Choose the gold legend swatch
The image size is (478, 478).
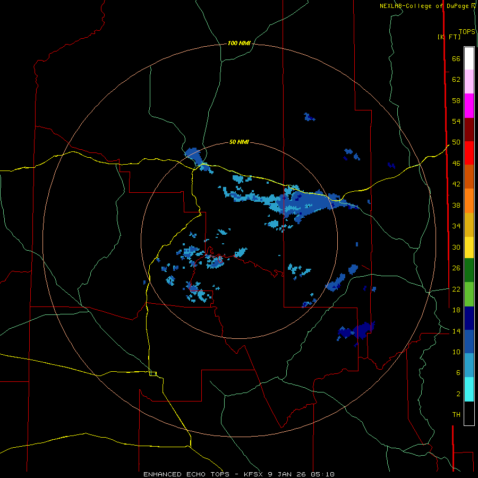(469, 225)
